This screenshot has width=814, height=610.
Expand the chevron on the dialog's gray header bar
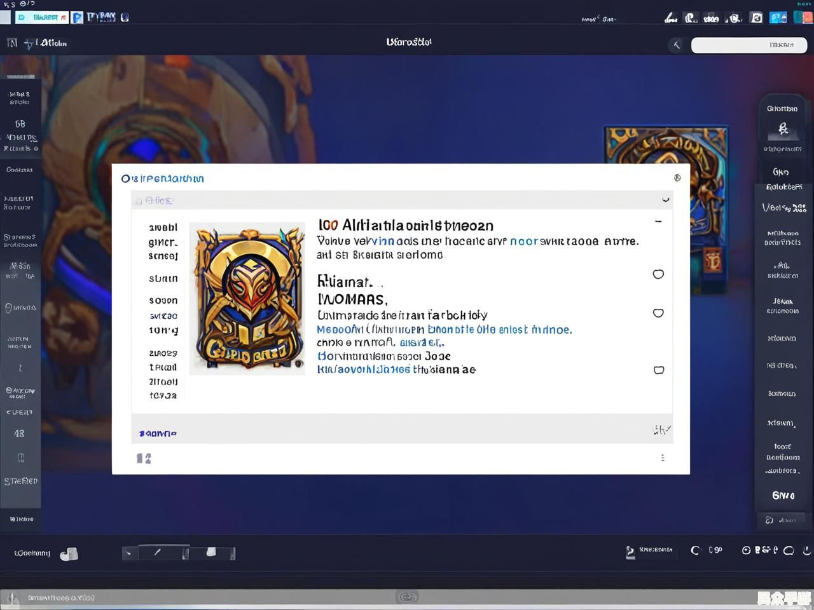(665, 200)
